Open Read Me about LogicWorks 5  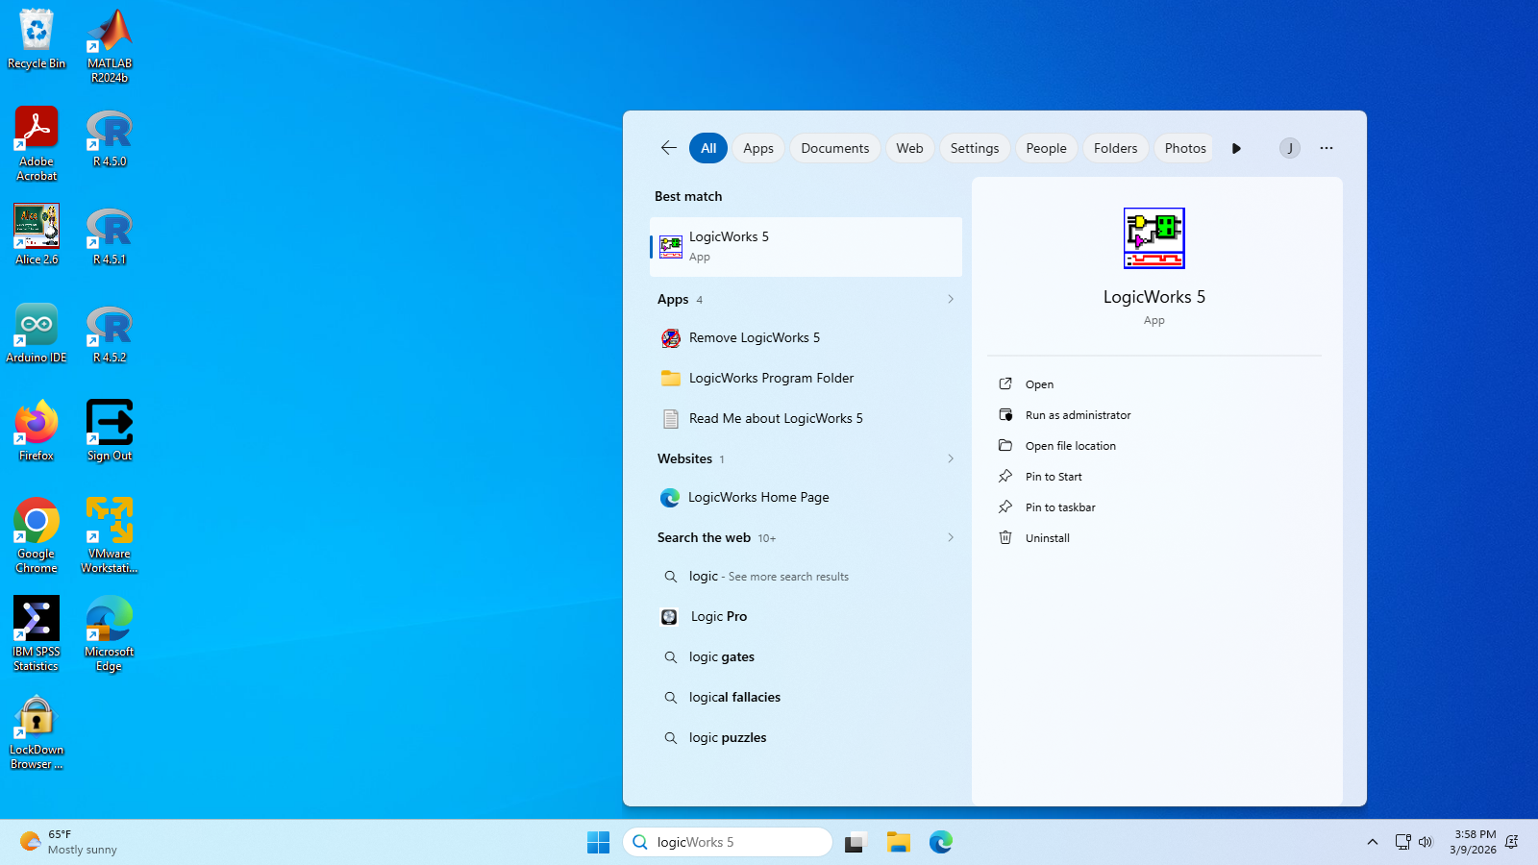(x=806, y=418)
